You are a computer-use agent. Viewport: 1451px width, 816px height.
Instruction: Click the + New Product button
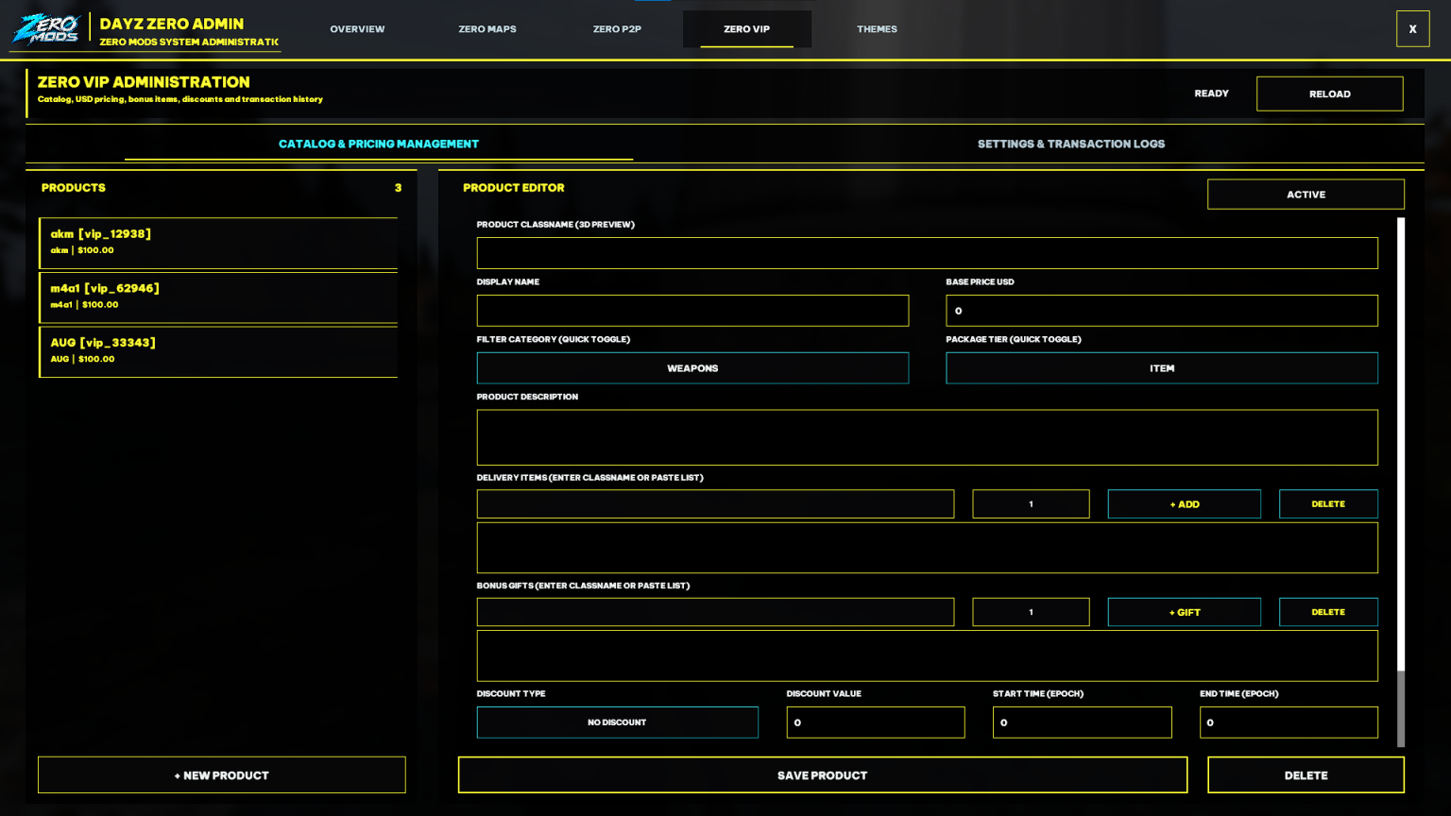coord(222,774)
